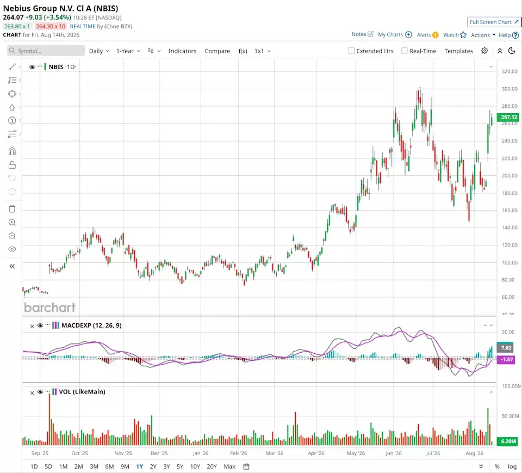Remove the MACDEXP indicator pane

coord(32,326)
